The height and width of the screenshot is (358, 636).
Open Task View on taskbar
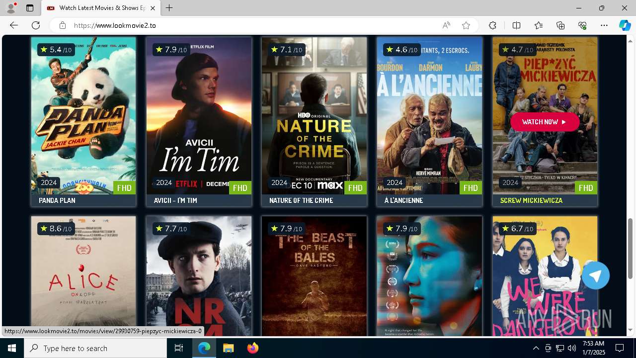click(x=179, y=348)
